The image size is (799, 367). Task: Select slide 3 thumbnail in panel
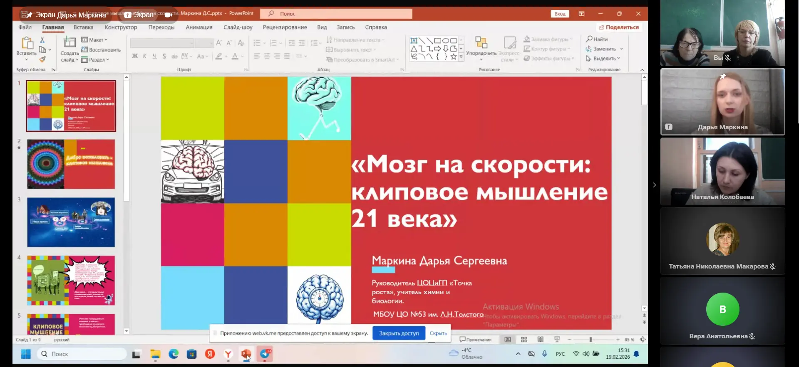tap(71, 222)
